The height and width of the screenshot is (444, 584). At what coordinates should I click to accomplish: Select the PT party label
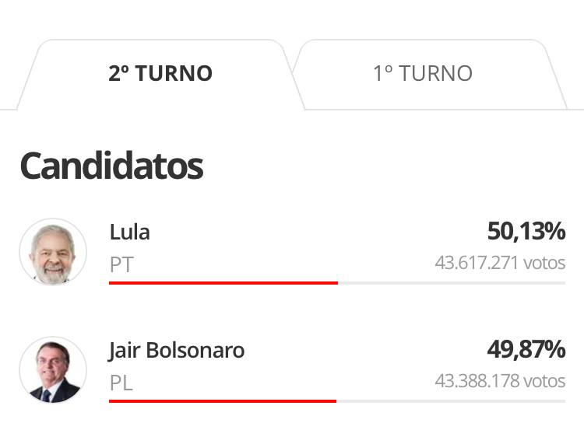(121, 264)
